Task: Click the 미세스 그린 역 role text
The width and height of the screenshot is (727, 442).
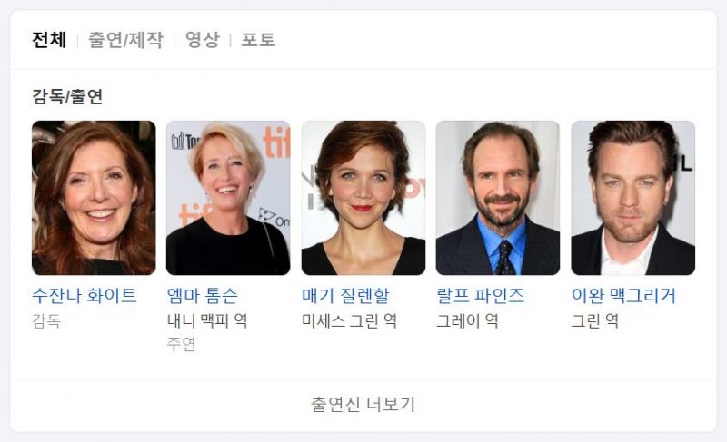Action: click(x=350, y=320)
